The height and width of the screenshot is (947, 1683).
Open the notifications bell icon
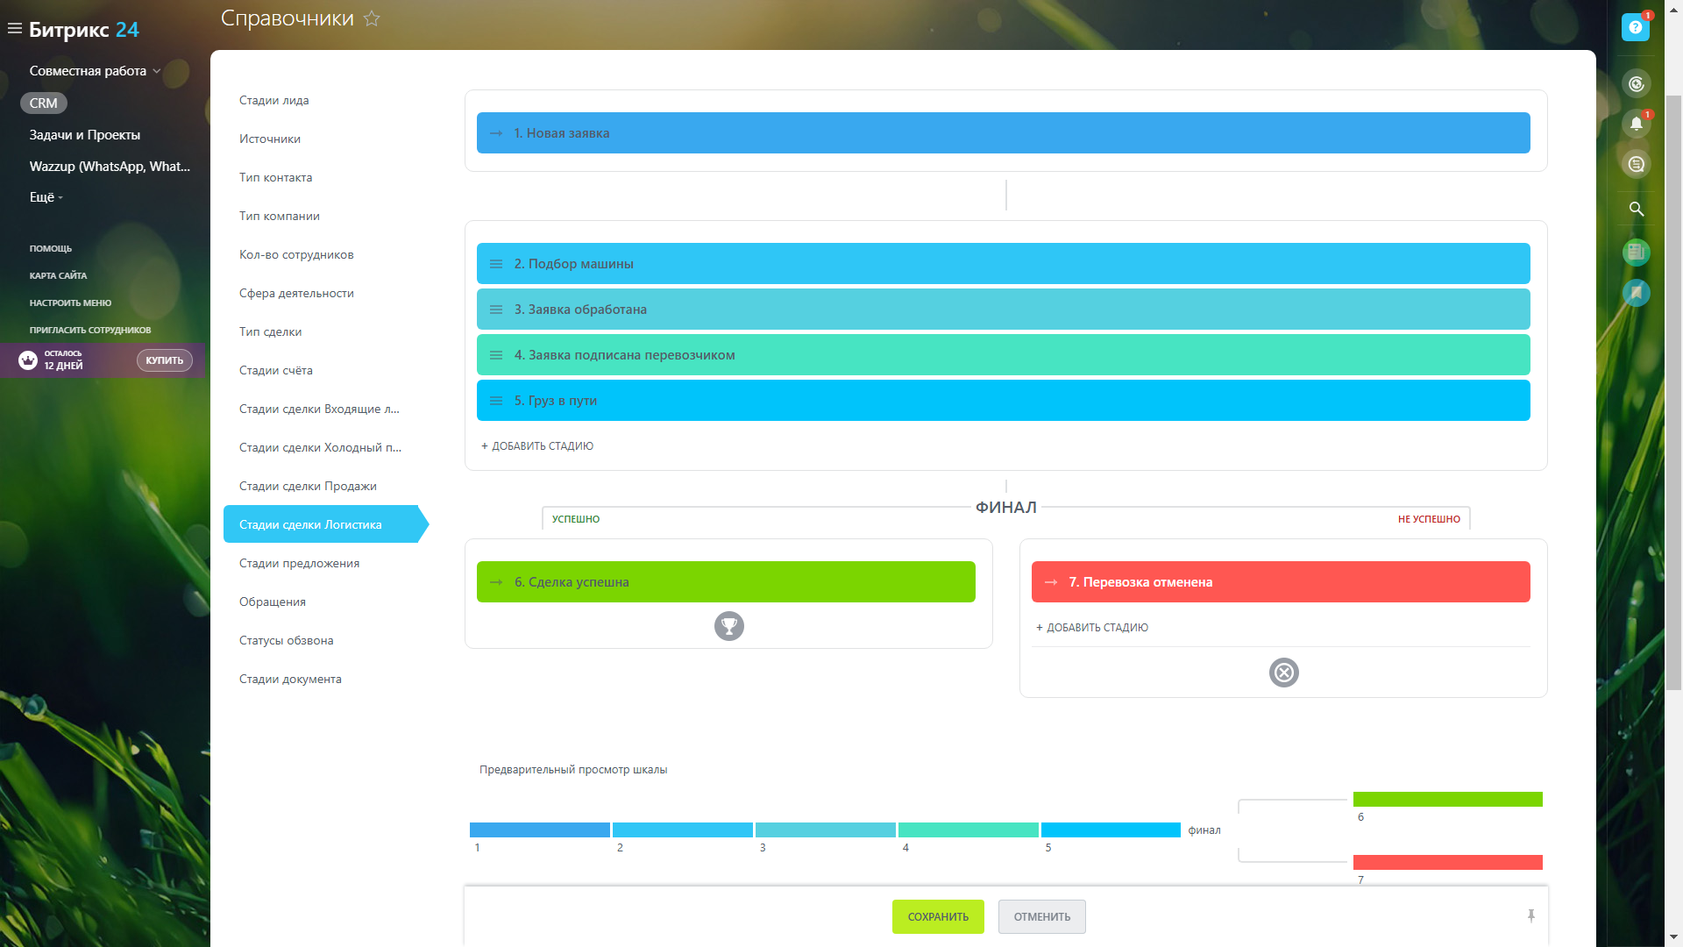tap(1636, 124)
